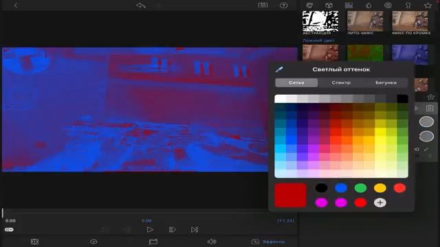
Task: Apply the МИКС ПО КРОМКЕ effect thumbnail
Action: coord(410,21)
